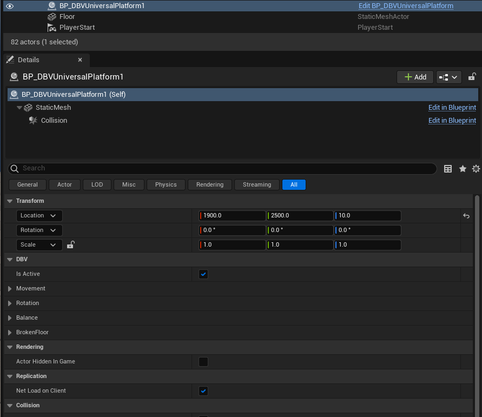The width and height of the screenshot is (482, 417).
Task: Collapse the Replication section
Action: click(x=10, y=376)
